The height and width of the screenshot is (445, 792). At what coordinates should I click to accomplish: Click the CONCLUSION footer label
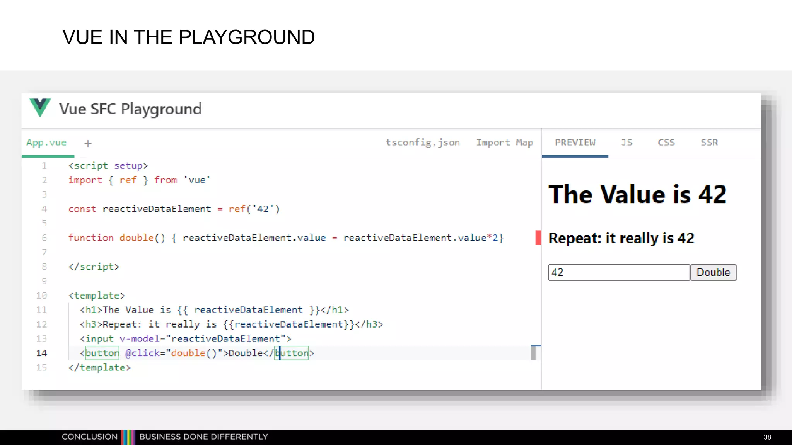90,437
